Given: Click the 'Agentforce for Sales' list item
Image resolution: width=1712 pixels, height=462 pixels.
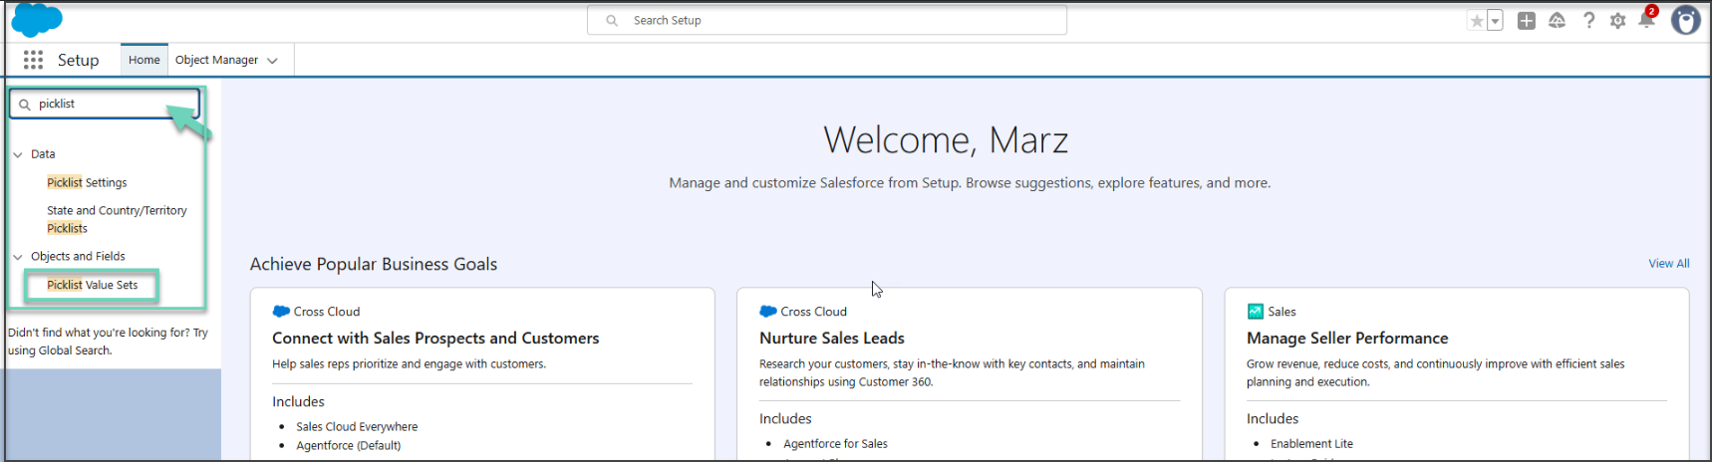Looking at the screenshot, I should 835,444.
